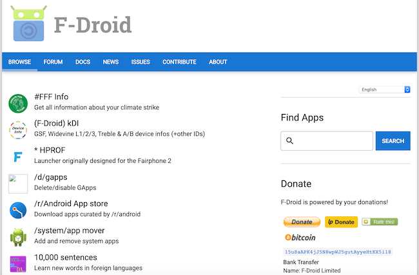This screenshot has height=275, width=419.
Task: Open the * HPROF blue F icon
Action: 18,156
